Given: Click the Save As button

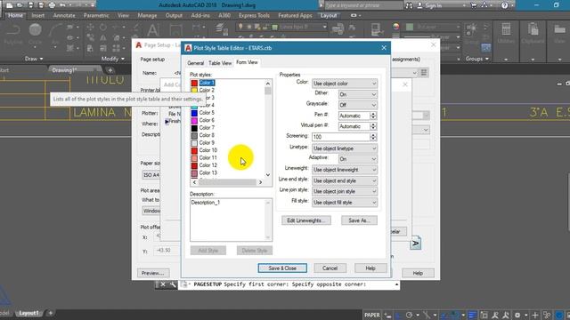Looking at the screenshot, I should 359,220.
